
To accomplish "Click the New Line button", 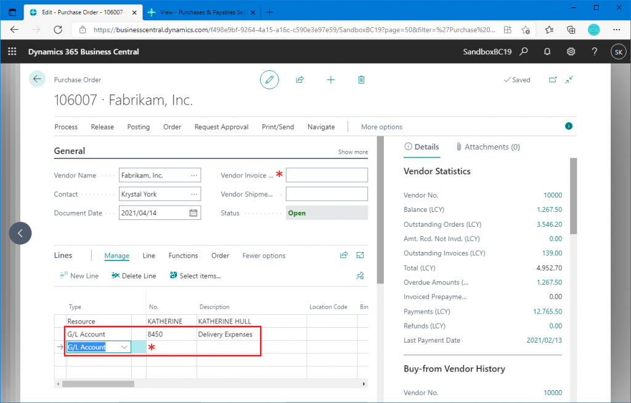I will (79, 276).
